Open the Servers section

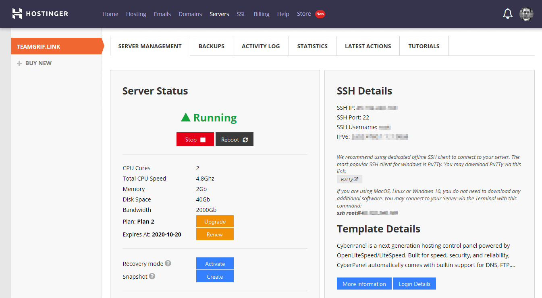(219, 14)
